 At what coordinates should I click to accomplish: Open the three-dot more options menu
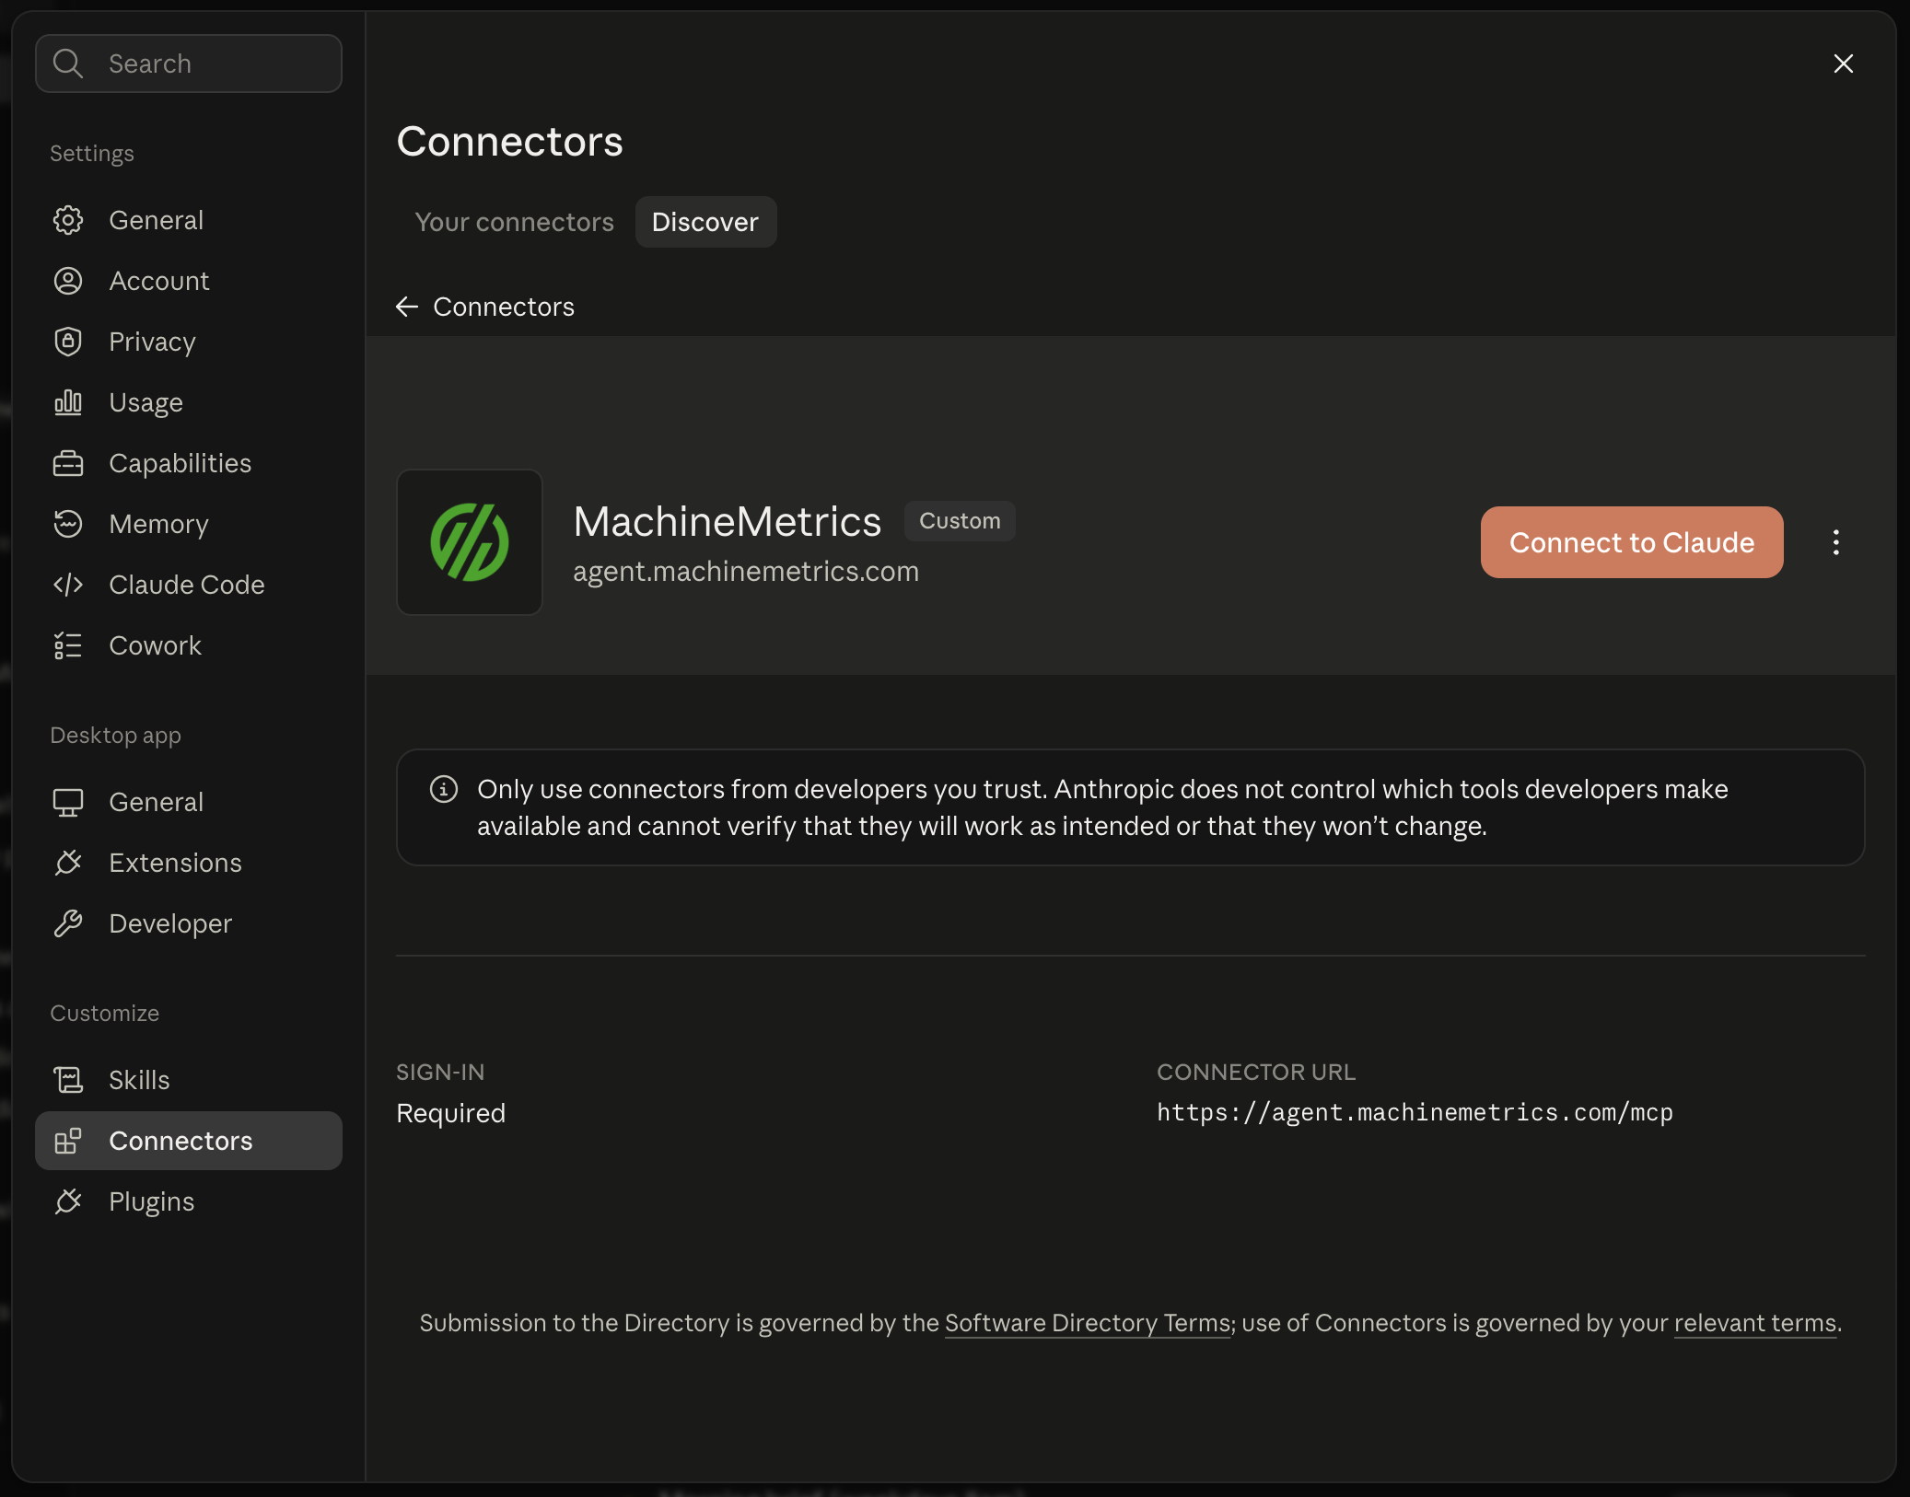1836,542
